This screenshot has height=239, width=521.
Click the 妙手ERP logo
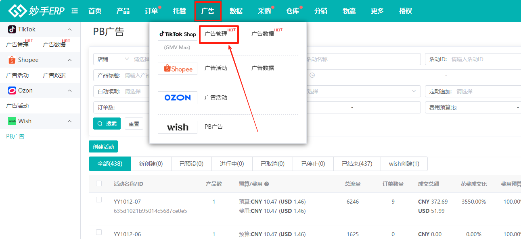(36, 11)
